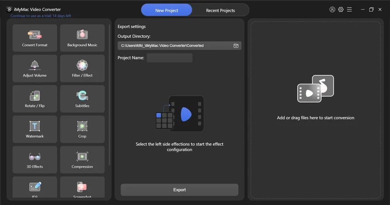Screen dimensions: 390x205
Task: Open the Screenshot tool
Action: (x=82, y=188)
